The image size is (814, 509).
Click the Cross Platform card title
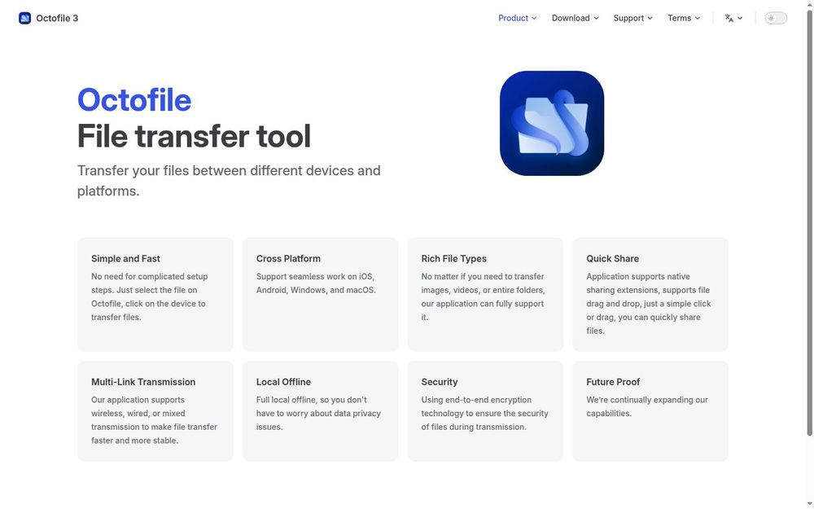pos(288,259)
